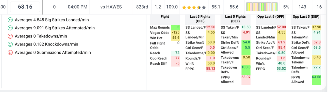Click the star rating icons
The image size is (328, 92).
(x=194, y=7)
